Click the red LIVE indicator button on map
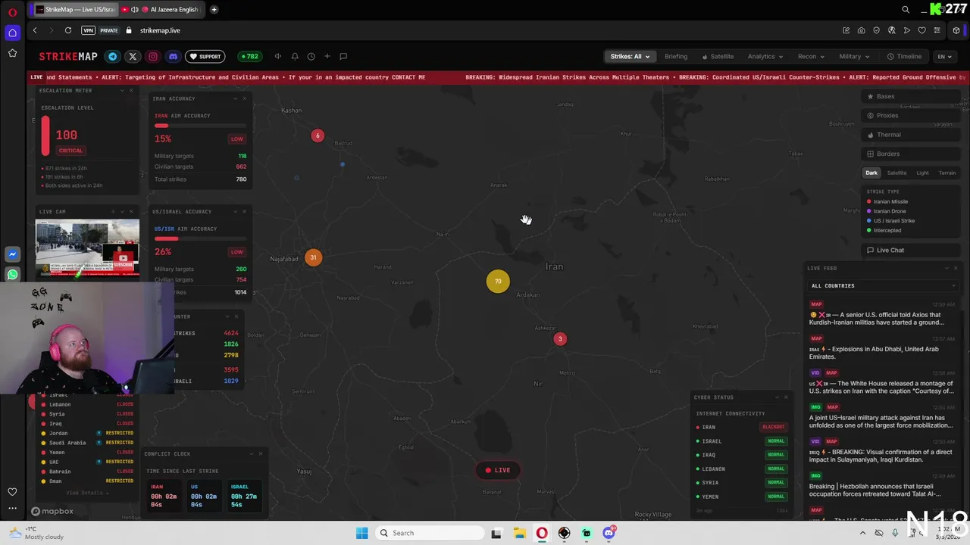Screen dimensions: 970x545 click(498, 470)
